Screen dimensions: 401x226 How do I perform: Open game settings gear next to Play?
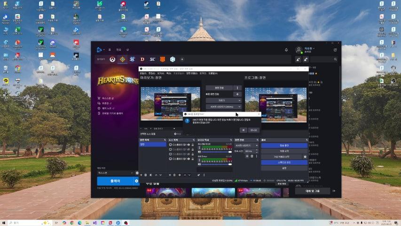(136, 181)
